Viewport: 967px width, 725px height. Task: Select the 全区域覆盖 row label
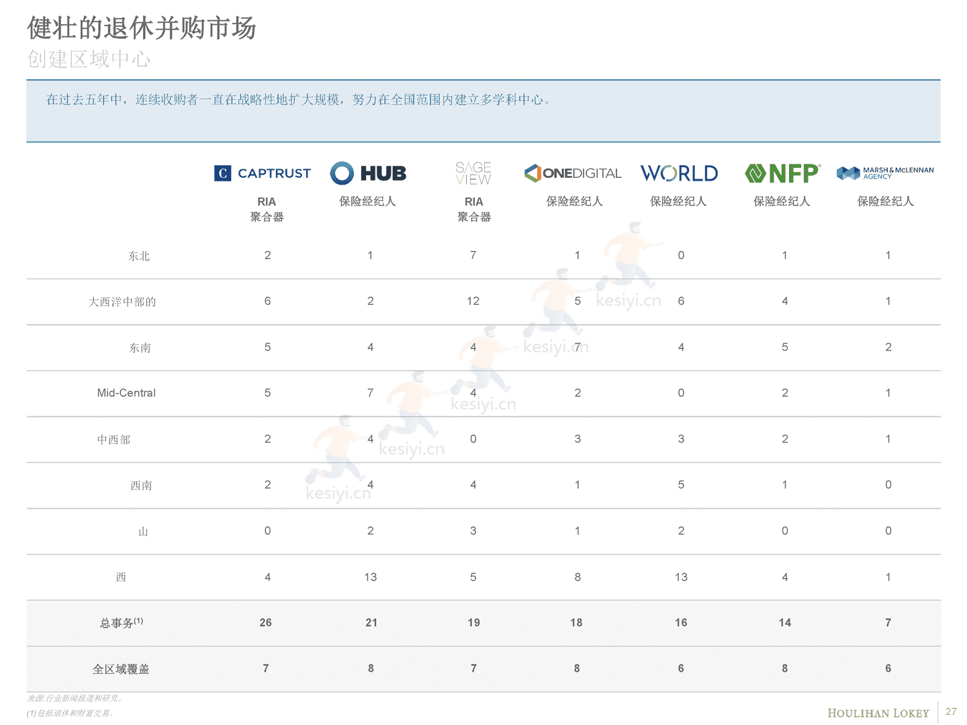(121, 669)
